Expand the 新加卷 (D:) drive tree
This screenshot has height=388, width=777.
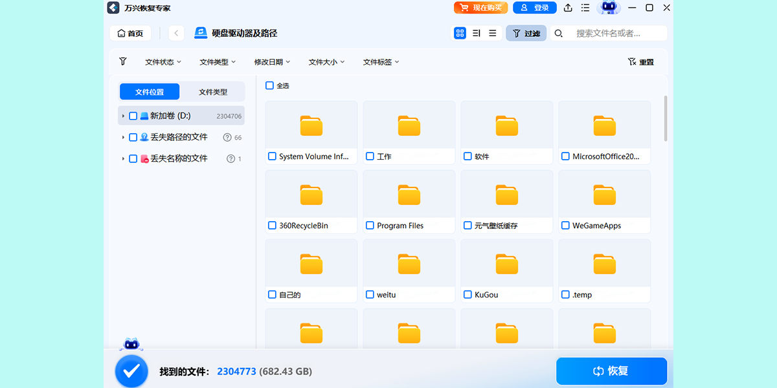click(124, 115)
